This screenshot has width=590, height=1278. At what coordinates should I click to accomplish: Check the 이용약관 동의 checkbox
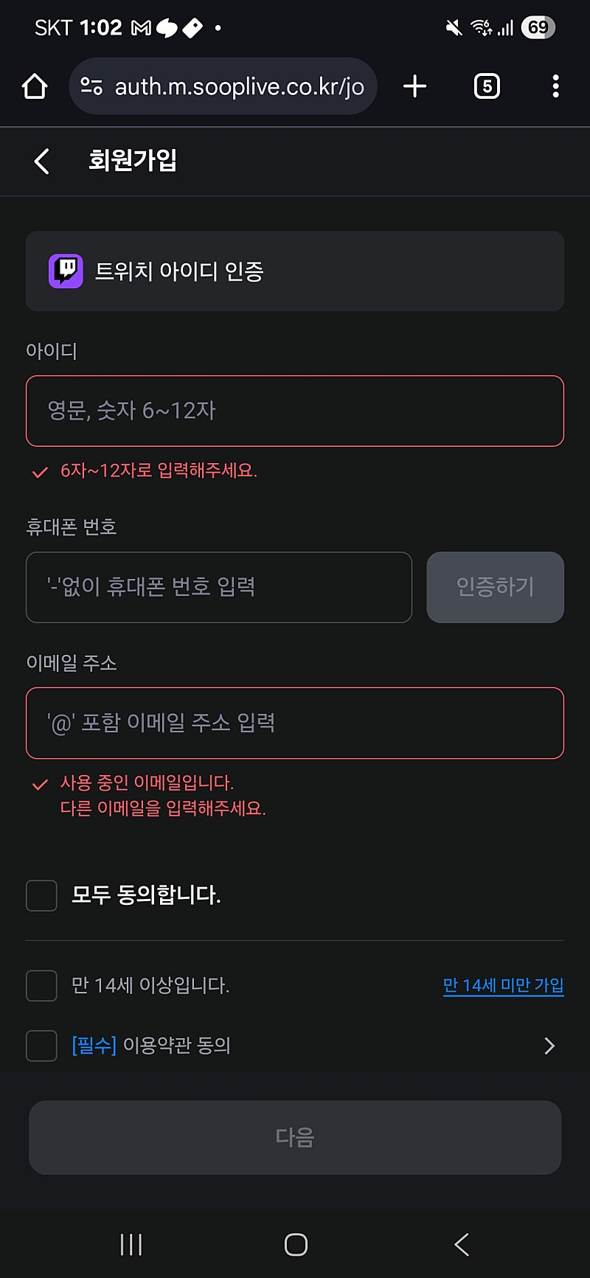41,1046
